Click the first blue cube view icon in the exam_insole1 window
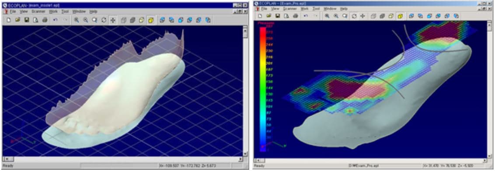Viewport: 495px width, 171px height. pos(162,20)
